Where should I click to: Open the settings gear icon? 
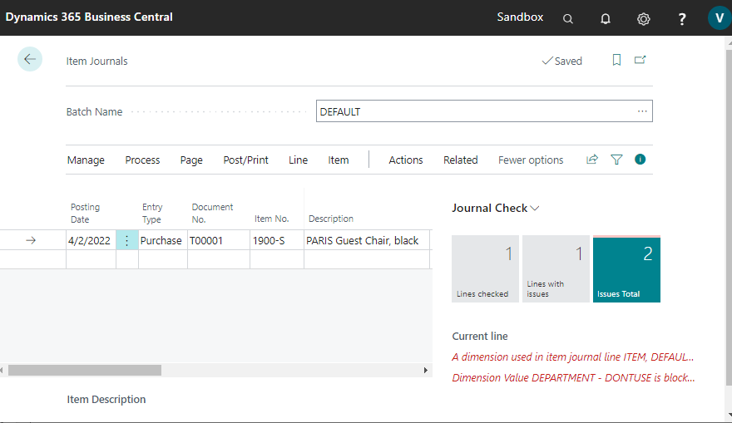point(643,19)
